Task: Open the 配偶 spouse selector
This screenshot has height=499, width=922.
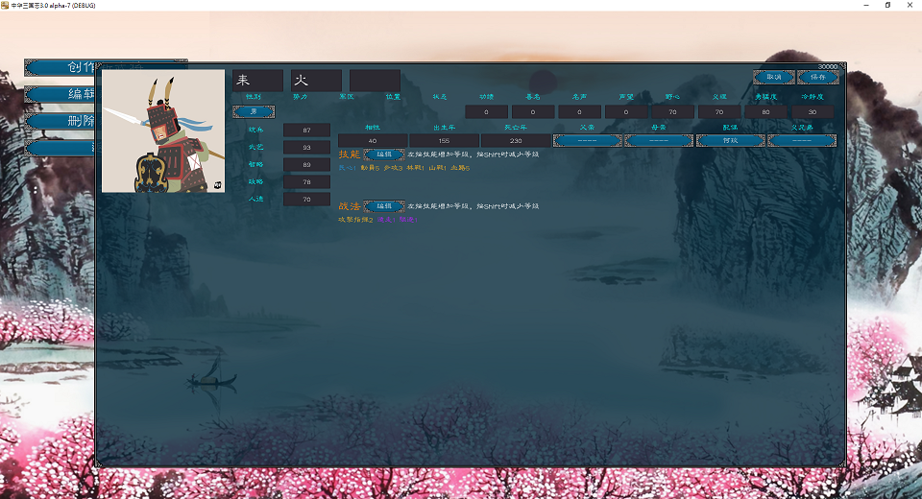Action: point(730,140)
